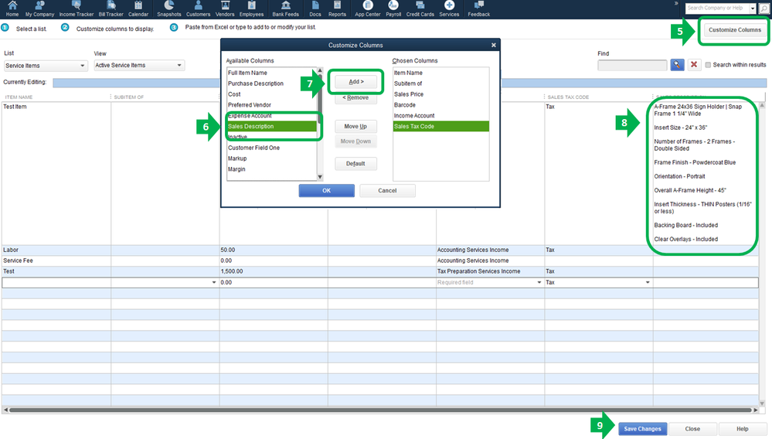772x439 pixels.
Task: Open the Calendar icon
Action: pos(138,9)
